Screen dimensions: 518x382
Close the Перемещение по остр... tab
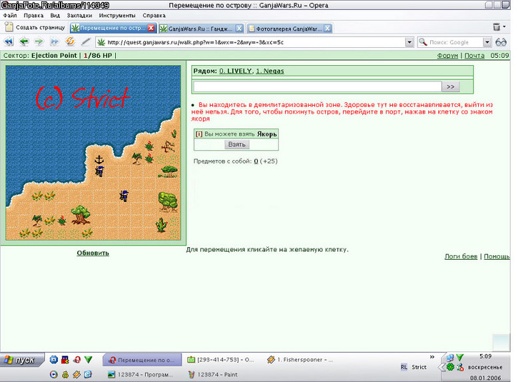click(x=151, y=28)
